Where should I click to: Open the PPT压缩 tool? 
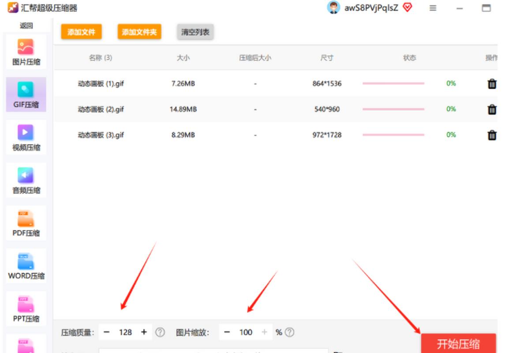[26, 308]
